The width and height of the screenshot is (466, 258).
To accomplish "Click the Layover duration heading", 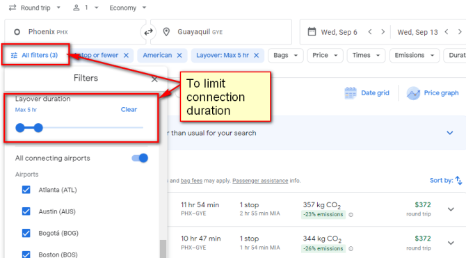I will coord(43,99).
